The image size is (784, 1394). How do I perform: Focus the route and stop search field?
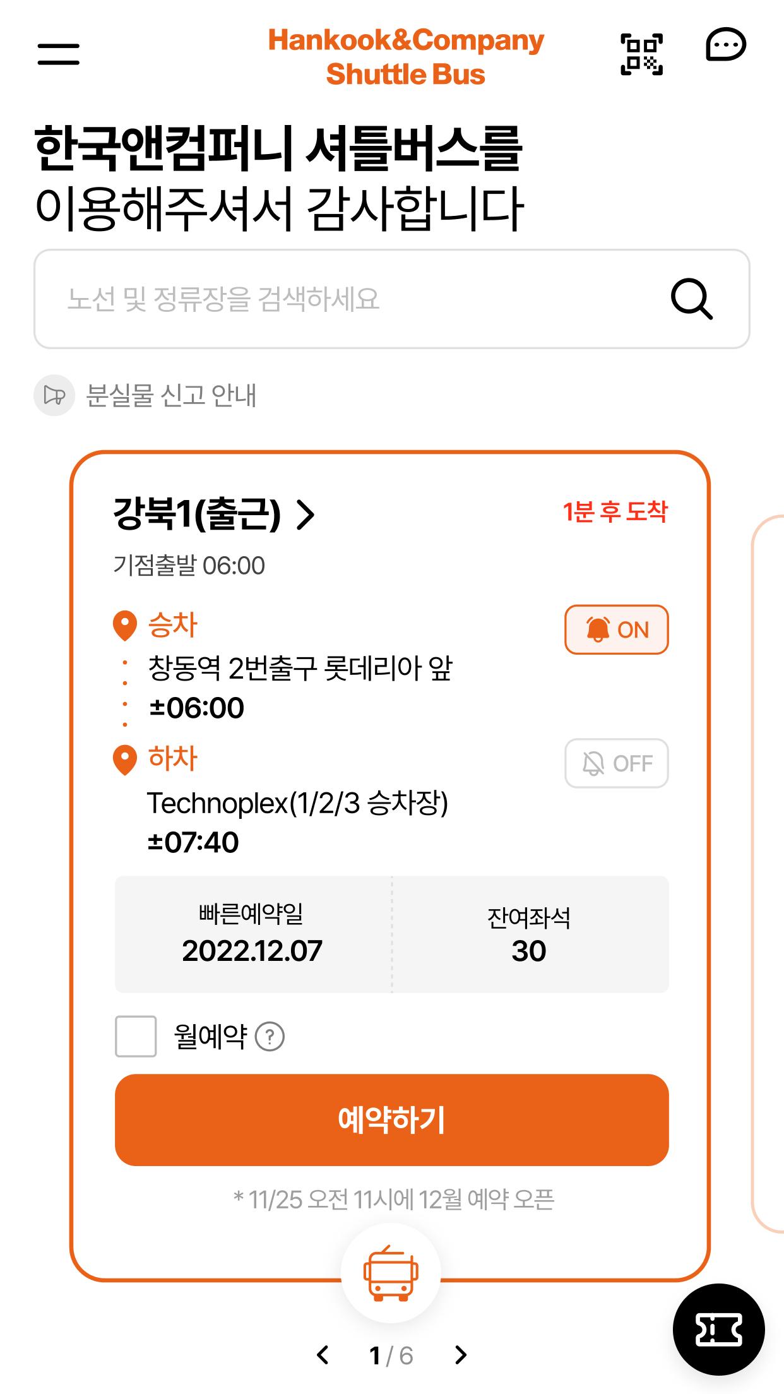point(391,299)
